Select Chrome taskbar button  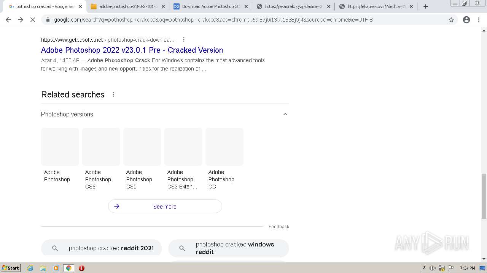pos(68,268)
